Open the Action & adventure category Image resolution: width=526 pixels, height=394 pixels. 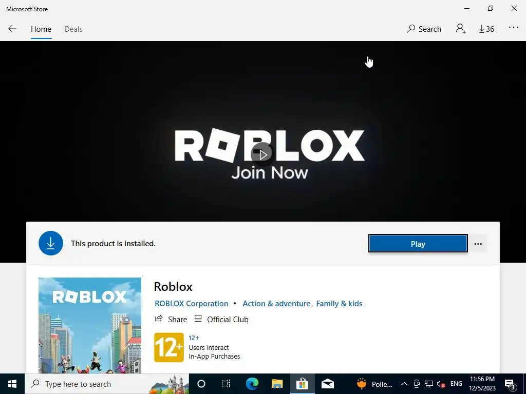tap(276, 304)
